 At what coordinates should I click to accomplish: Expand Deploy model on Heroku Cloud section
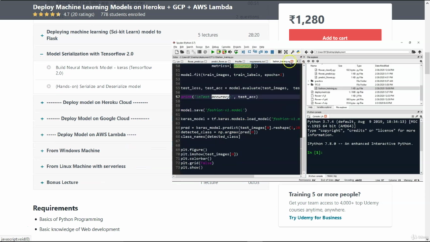click(x=42, y=103)
